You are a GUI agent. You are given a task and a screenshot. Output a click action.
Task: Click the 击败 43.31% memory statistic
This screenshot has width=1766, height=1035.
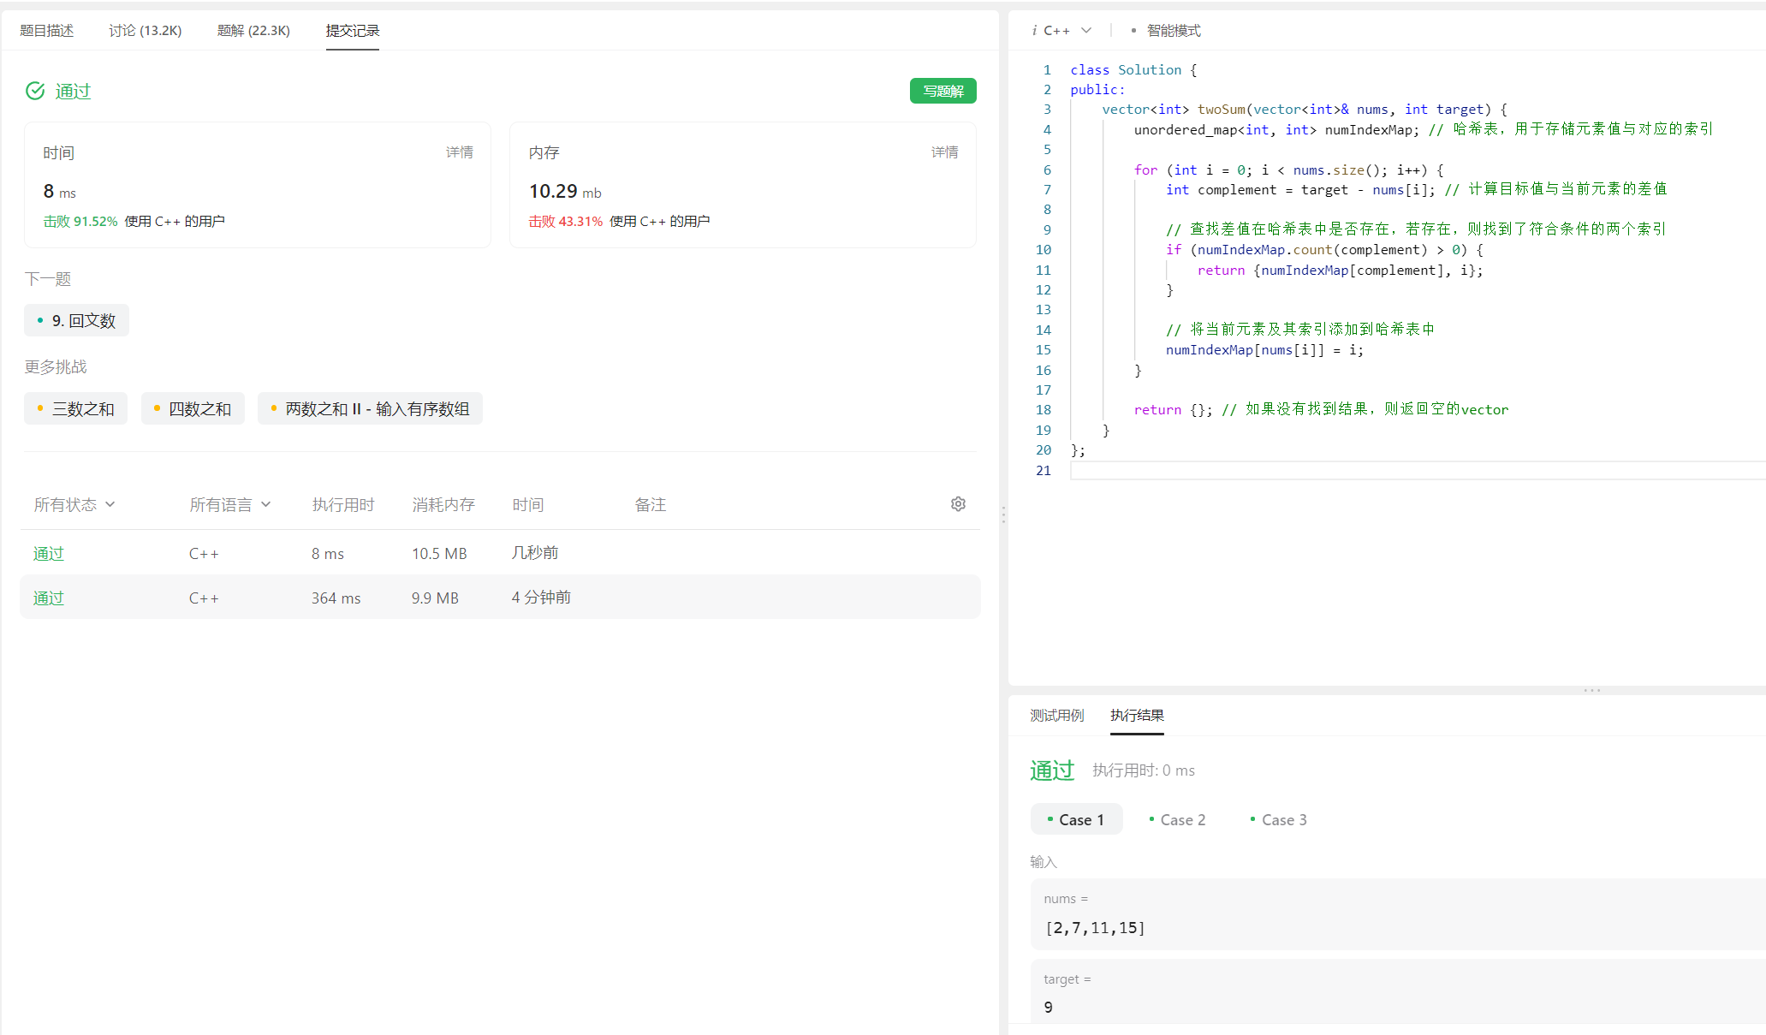click(x=566, y=222)
